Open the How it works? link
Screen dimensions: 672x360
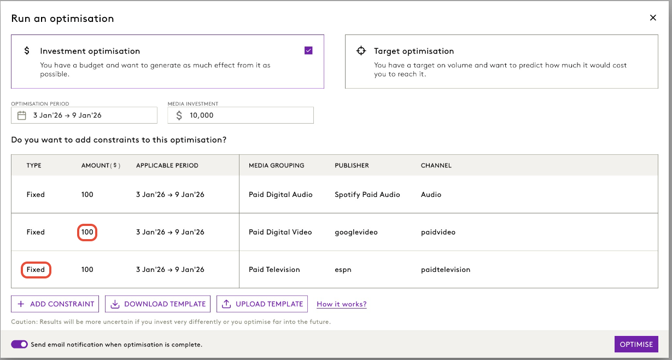[342, 304]
